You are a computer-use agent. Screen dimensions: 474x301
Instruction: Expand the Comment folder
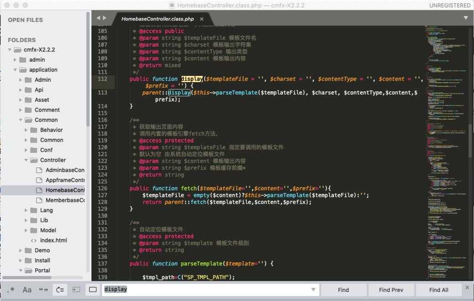pos(20,110)
